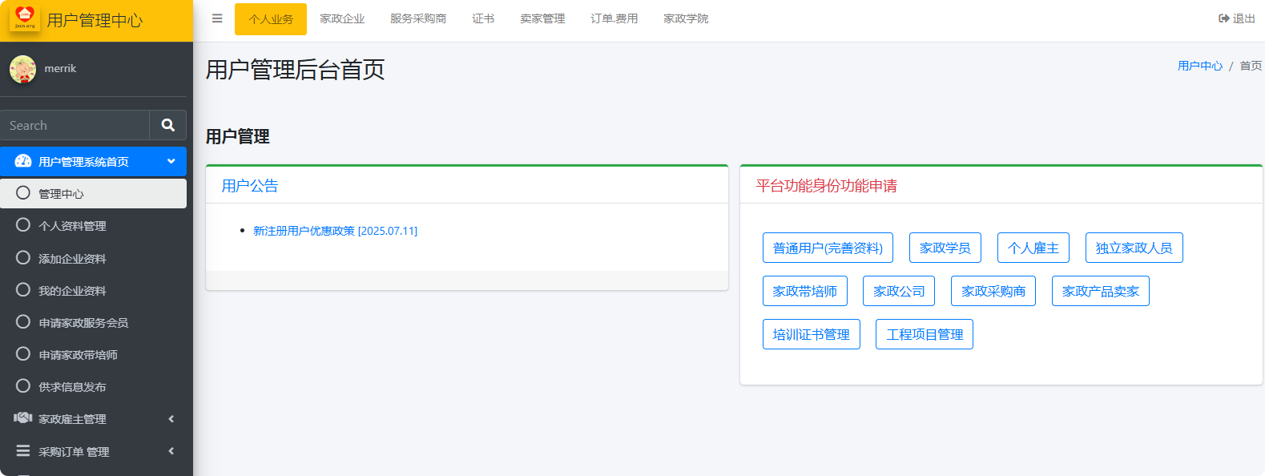Click the 家政带培师 button
This screenshot has width=1265, height=476.
click(805, 291)
